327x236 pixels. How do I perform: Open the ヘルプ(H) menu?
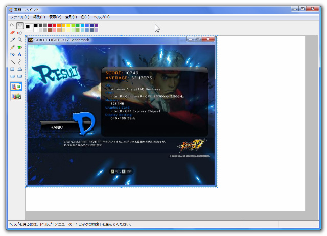pyautogui.click(x=101, y=17)
